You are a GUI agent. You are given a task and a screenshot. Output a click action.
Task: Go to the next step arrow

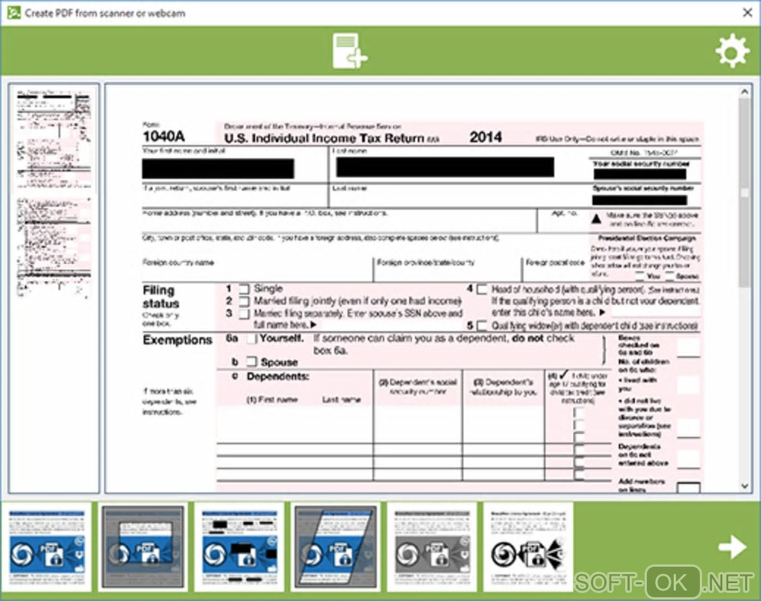[x=733, y=547]
